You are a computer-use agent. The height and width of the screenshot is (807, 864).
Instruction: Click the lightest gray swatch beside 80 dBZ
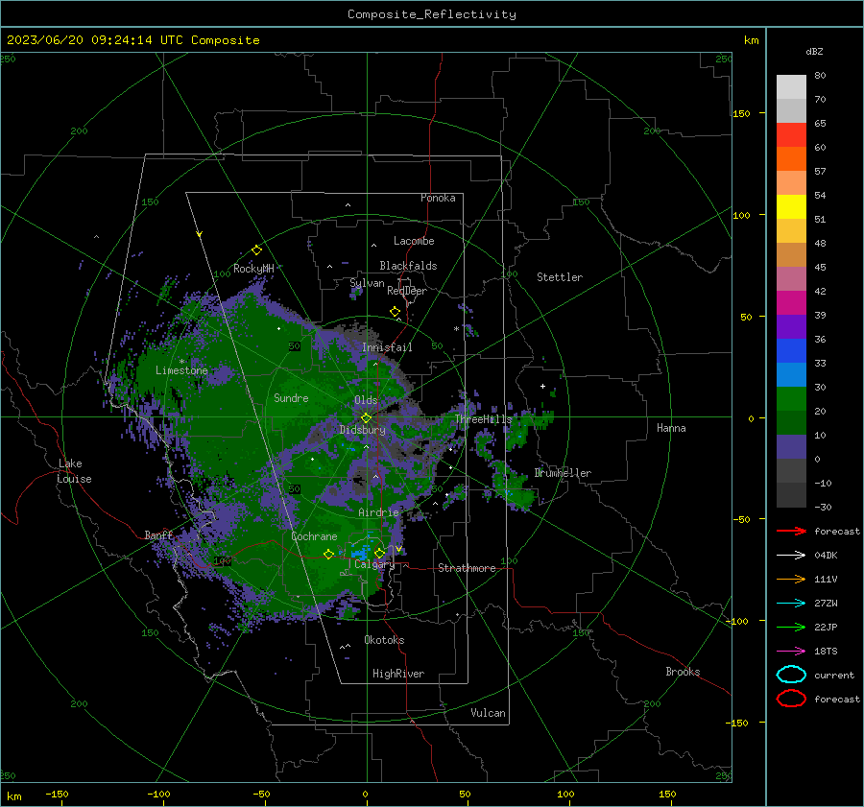click(791, 86)
